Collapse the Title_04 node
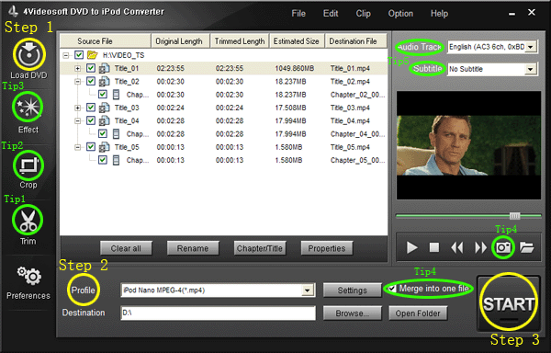Viewport: 551px width, 353px height. 78,121
